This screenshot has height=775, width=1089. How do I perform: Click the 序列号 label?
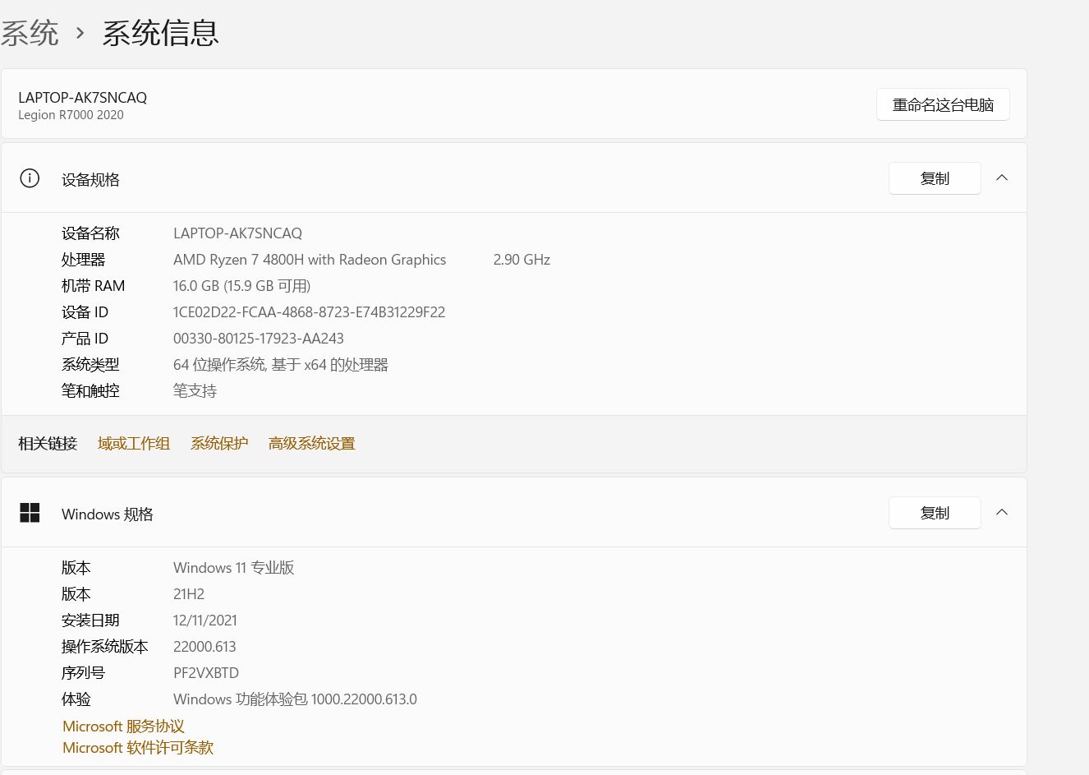coord(83,673)
